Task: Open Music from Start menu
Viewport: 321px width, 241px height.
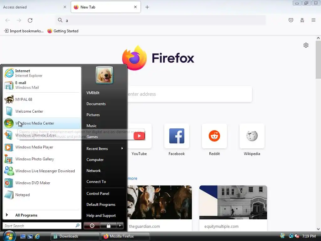Action: tap(104, 126)
